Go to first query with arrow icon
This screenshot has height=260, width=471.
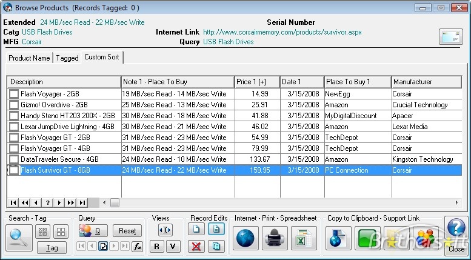[81, 247]
